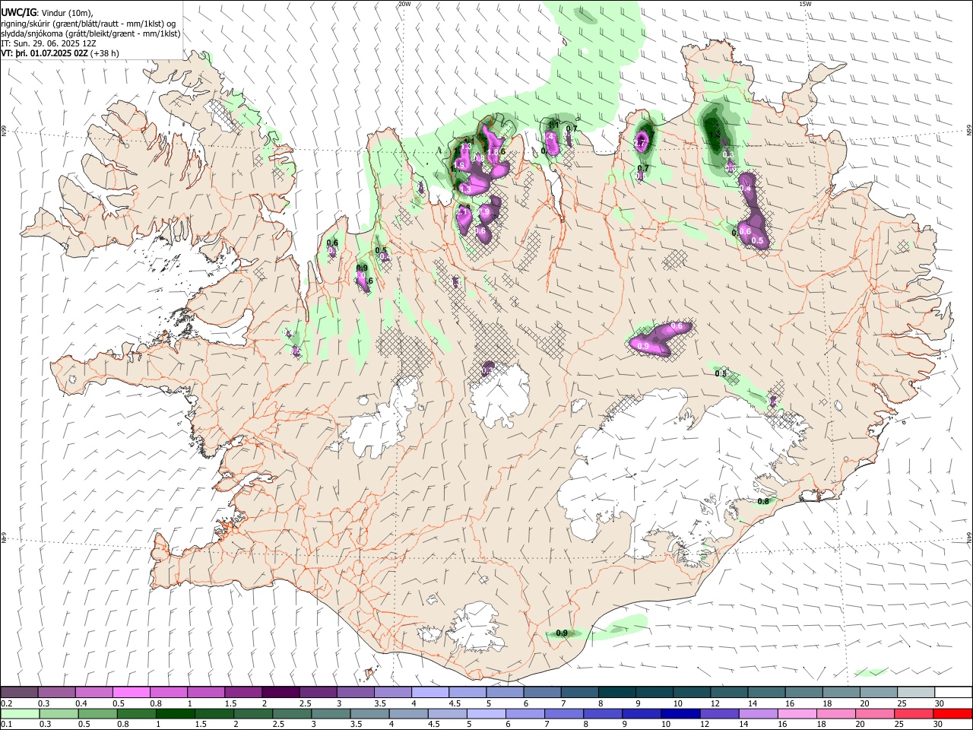Viewport: 973px width, 730px height.
Task: Select the IT: Sun. 29. 06. 2025 12Z line
Action: tap(49, 43)
